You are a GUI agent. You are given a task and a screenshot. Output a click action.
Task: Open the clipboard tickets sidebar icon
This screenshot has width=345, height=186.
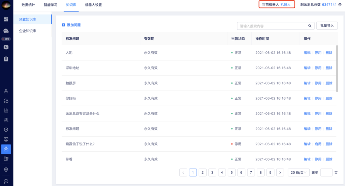[6, 59]
